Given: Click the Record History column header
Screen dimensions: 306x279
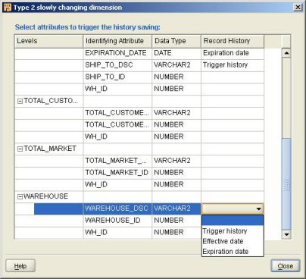Looking at the screenshot, I should pos(233,41).
